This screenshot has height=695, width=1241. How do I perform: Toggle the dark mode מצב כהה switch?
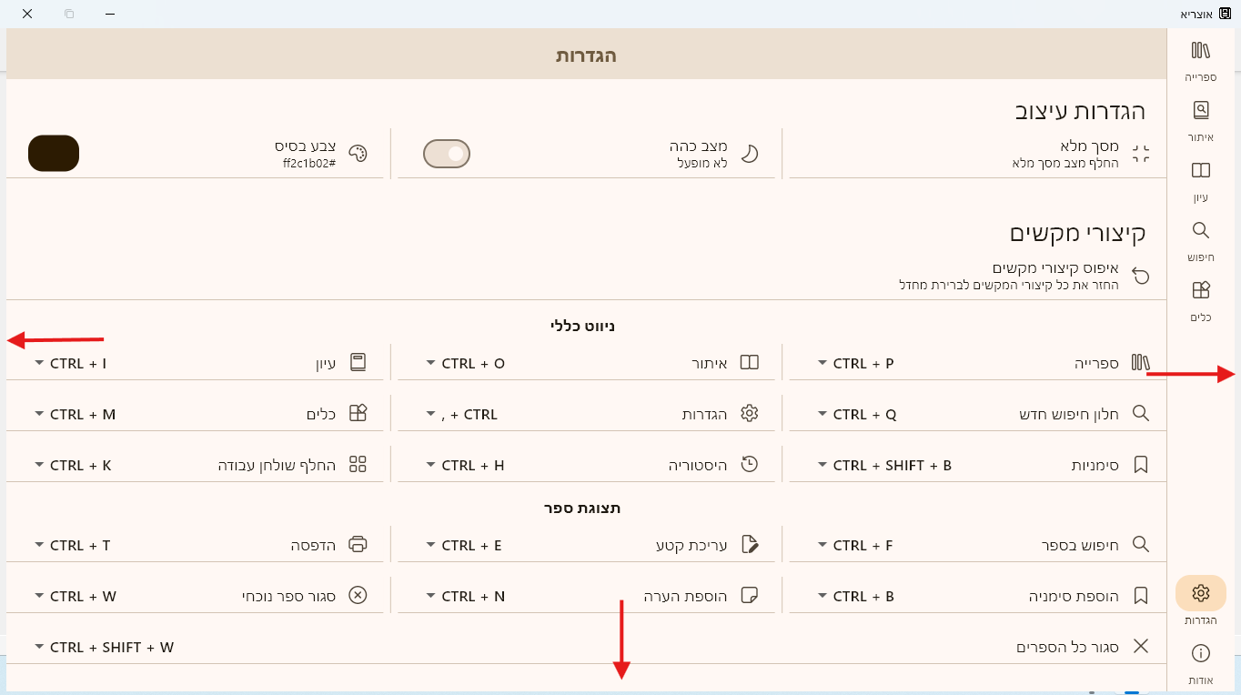point(447,154)
